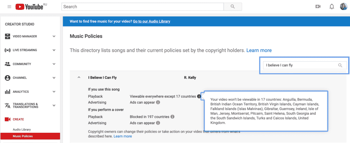Click info icon beside Blocked in 197 countries

coord(173,116)
